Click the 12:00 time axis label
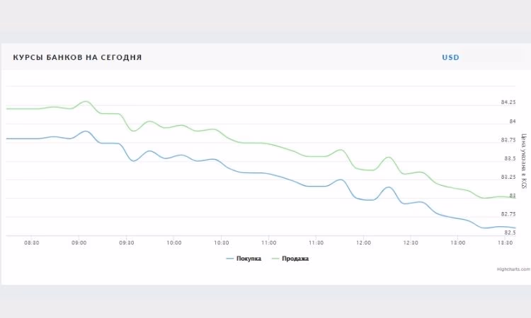Screen dimensions: 531x318 point(362,242)
